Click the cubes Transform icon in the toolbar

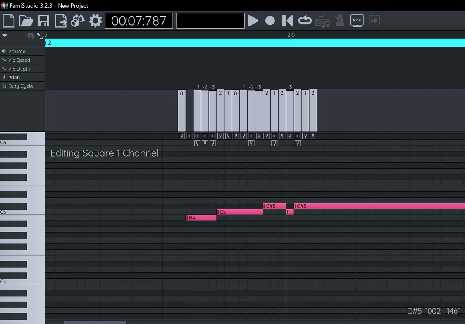click(x=78, y=21)
